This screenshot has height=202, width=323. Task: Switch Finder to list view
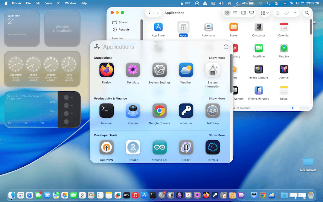tap(235, 13)
